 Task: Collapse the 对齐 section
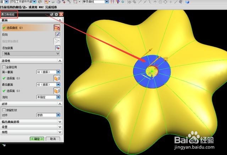[60, 104]
